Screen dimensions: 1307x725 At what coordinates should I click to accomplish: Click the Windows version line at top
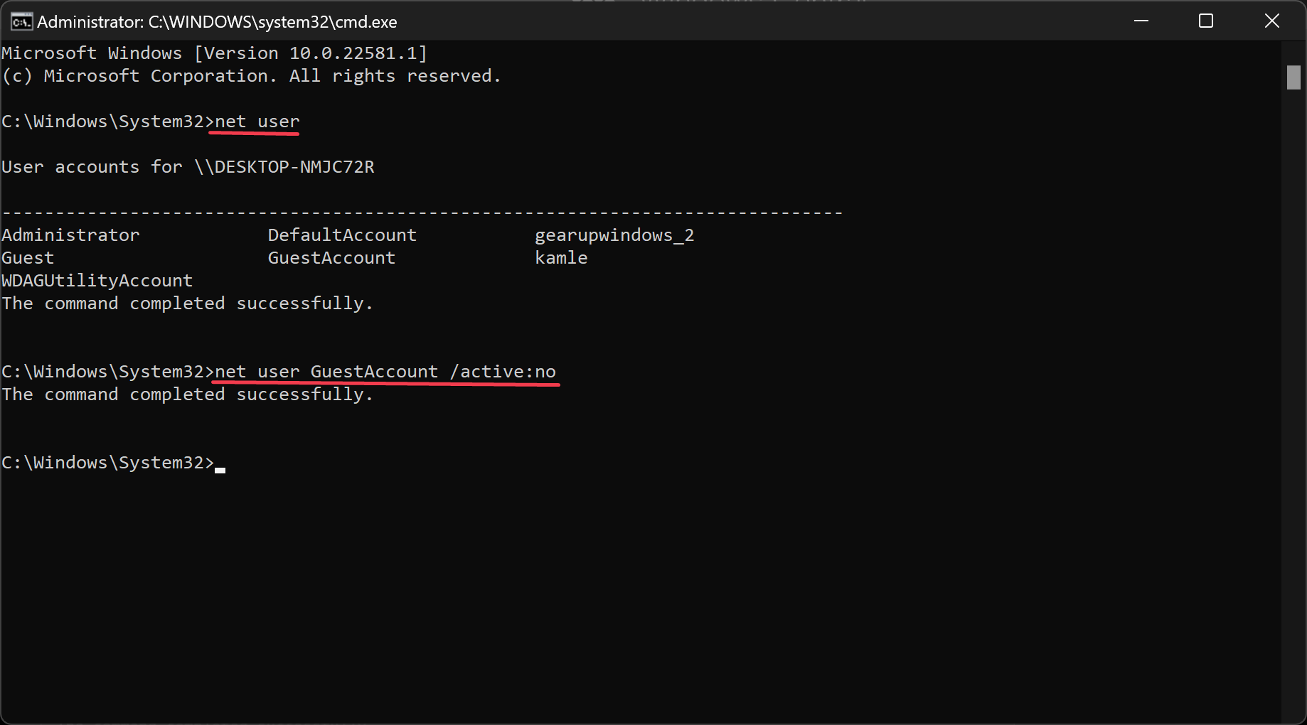[214, 53]
